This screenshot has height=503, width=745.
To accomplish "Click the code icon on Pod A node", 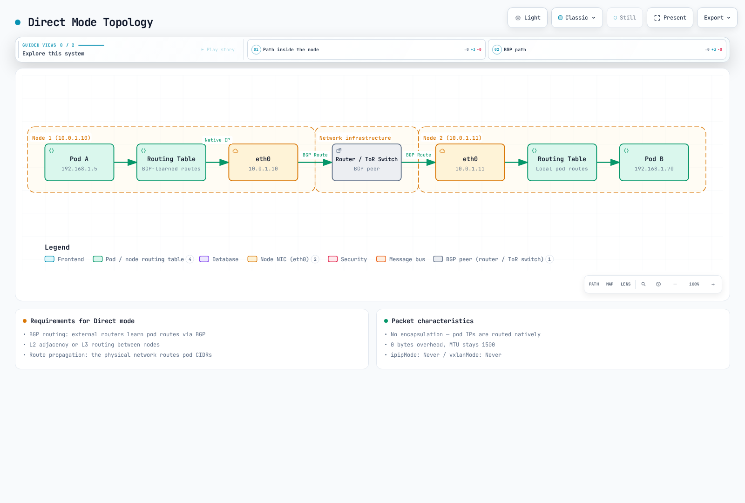I will (x=52, y=150).
